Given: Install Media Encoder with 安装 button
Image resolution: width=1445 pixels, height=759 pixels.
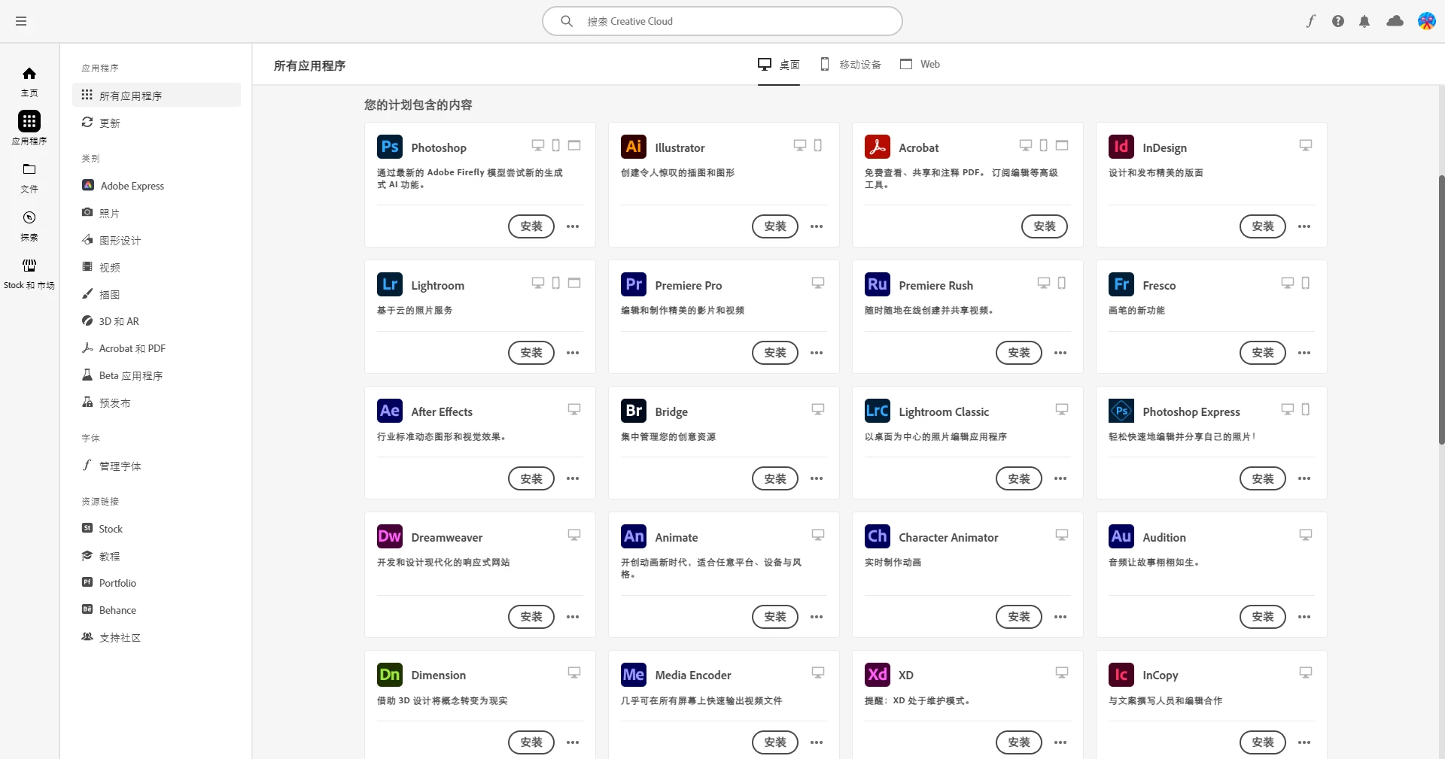Looking at the screenshot, I should point(775,742).
